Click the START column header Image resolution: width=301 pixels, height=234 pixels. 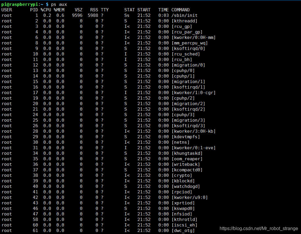(x=144, y=10)
